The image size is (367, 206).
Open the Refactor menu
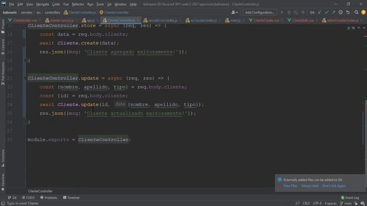click(78, 4)
